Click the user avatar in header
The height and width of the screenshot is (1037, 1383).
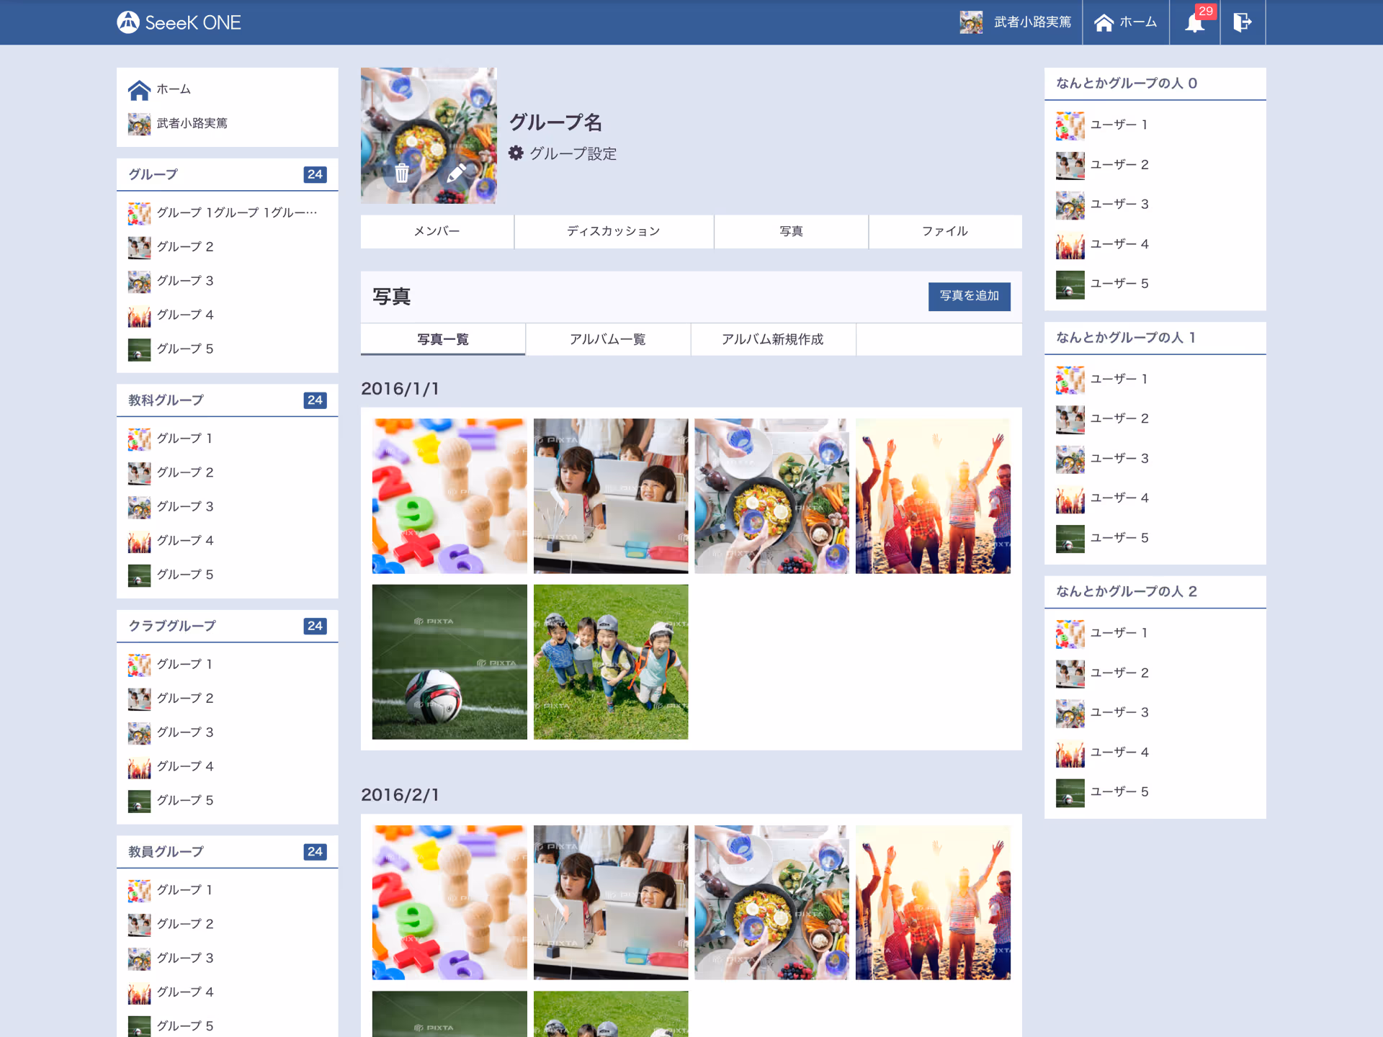coord(971,22)
